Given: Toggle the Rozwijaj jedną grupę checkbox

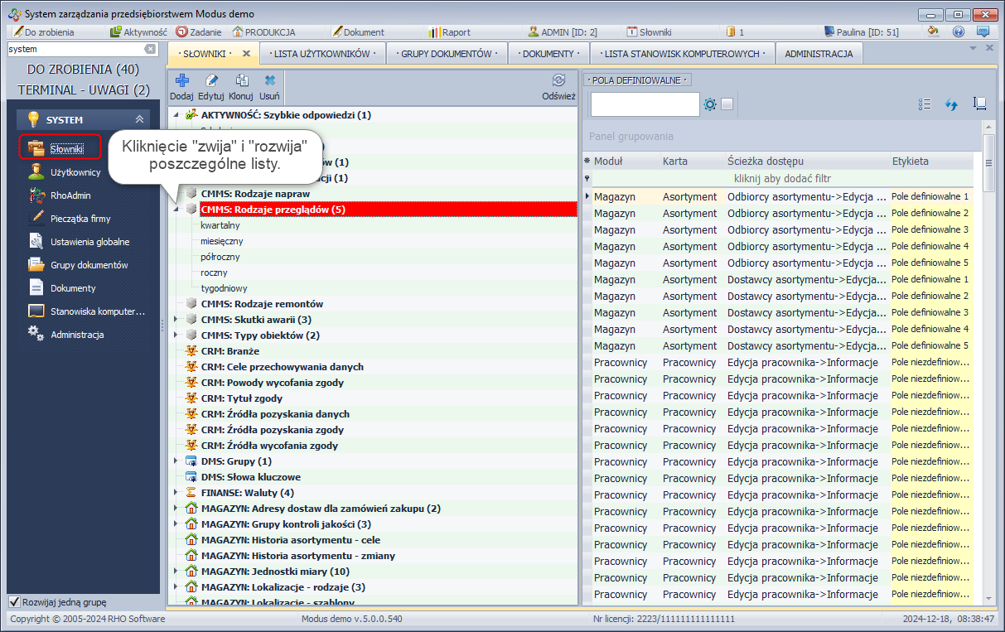Looking at the screenshot, I should [14, 601].
